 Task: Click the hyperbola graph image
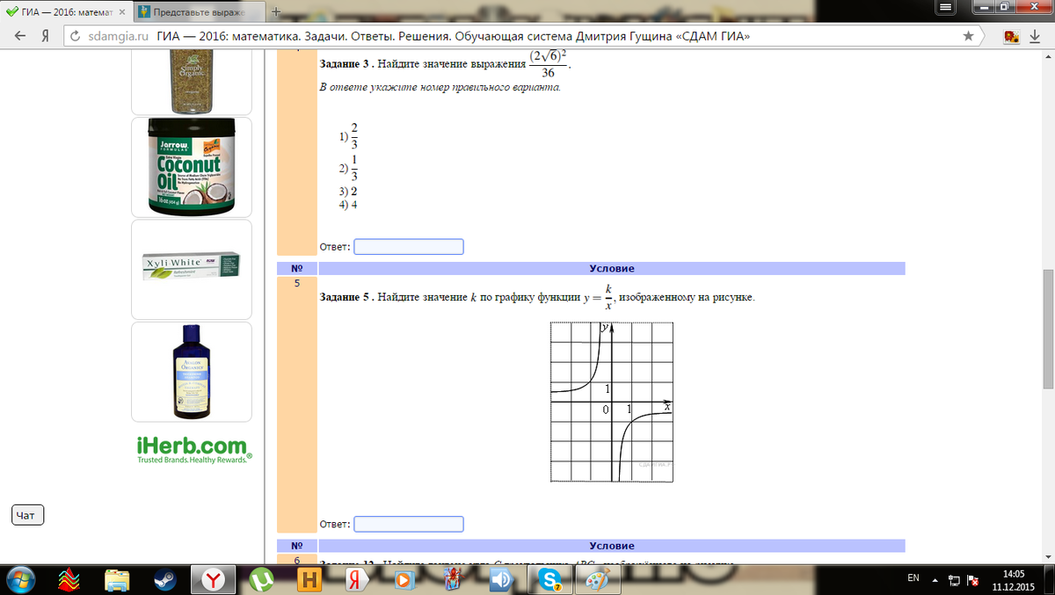(x=612, y=402)
